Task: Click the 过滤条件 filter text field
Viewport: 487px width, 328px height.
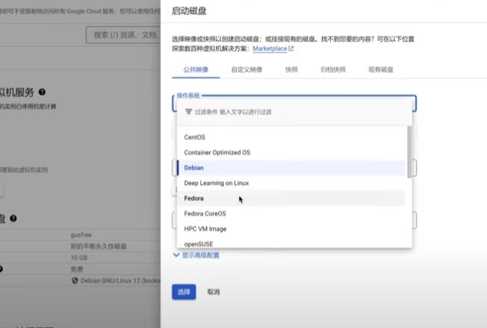Action: click(x=294, y=112)
